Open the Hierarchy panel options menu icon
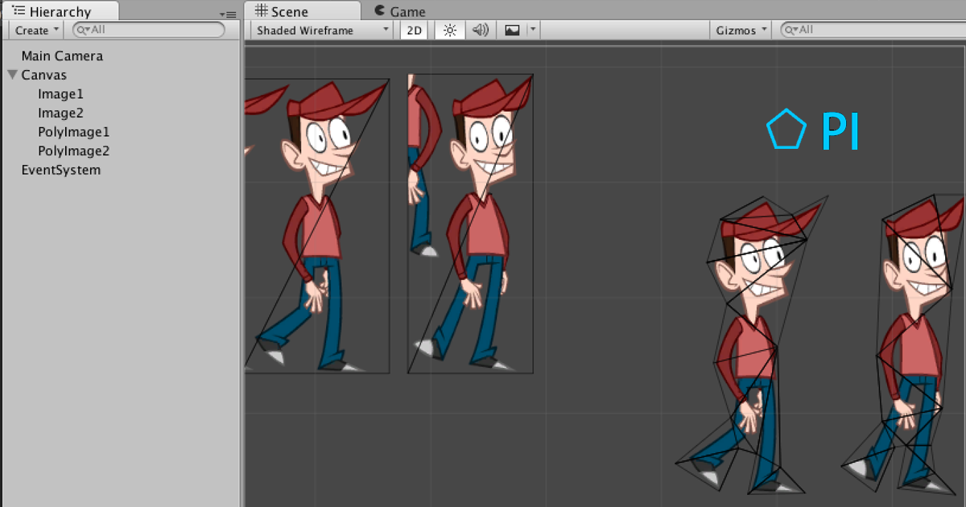This screenshot has width=966, height=507. click(228, 14)
